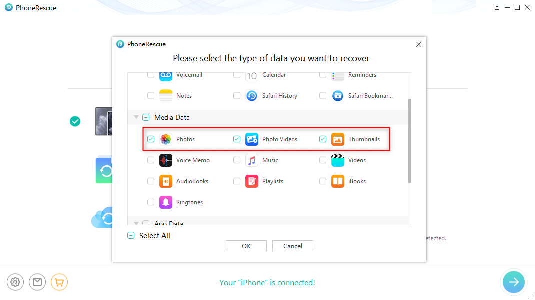535x300 pixels.
Task: Click the Media Data heading text
Action: point(172,117)
